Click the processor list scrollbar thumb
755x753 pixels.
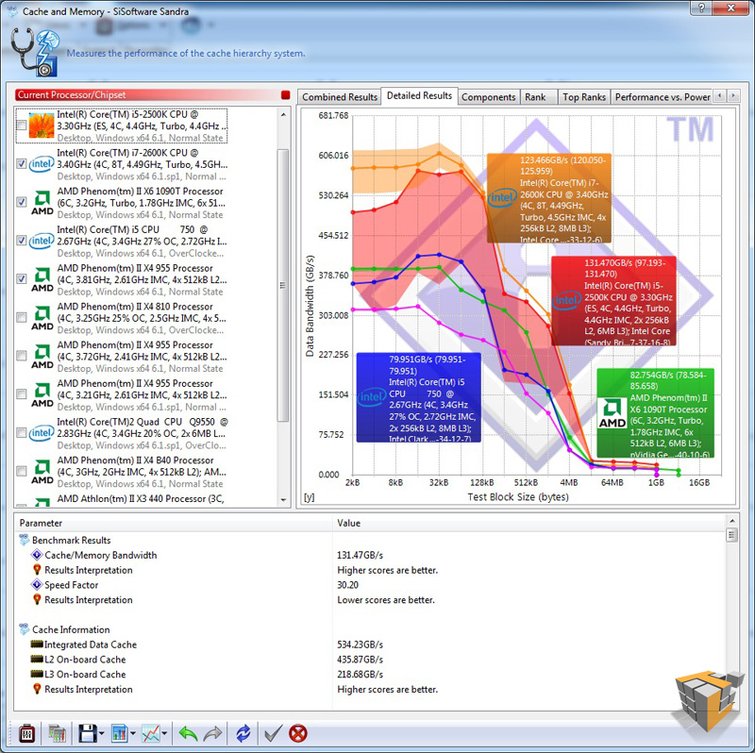pyautogui.click(x=283, y=286)
